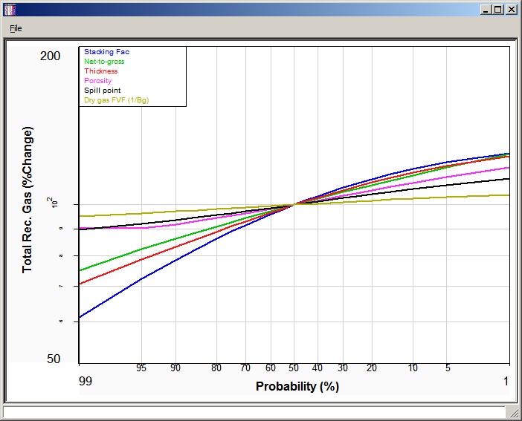Click the application icon in title bar
Viewport: 522px width, 421px height.
(10, 10)
